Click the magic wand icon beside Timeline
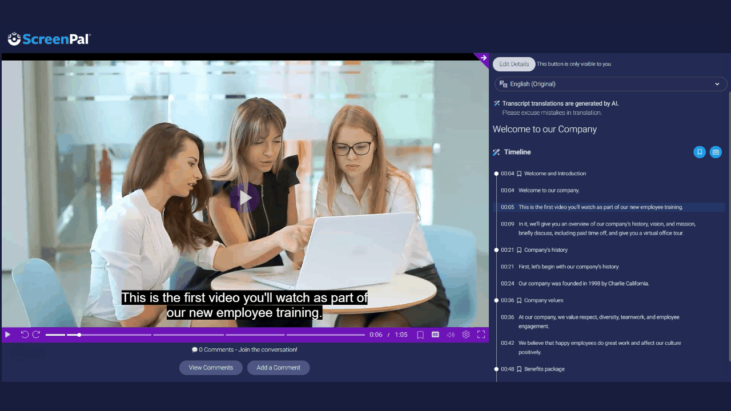Screen dimensions: 731x411 [496, 152]
